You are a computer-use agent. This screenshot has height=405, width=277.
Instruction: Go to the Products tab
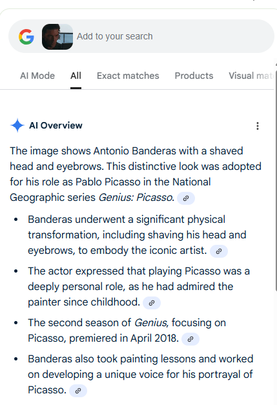point(194,76)
